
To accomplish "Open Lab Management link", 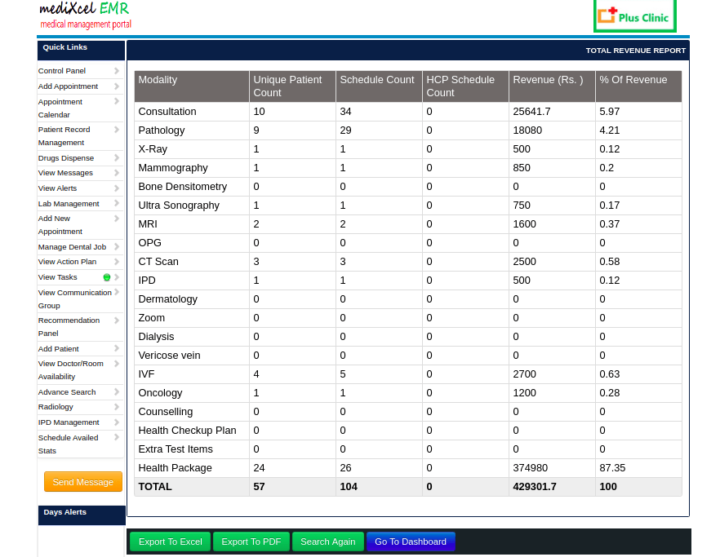I will click(x=69, y=203).
